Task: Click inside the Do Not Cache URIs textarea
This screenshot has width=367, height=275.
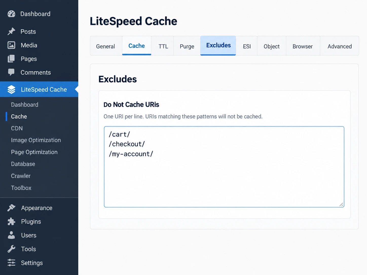Action: click(224, 167)
